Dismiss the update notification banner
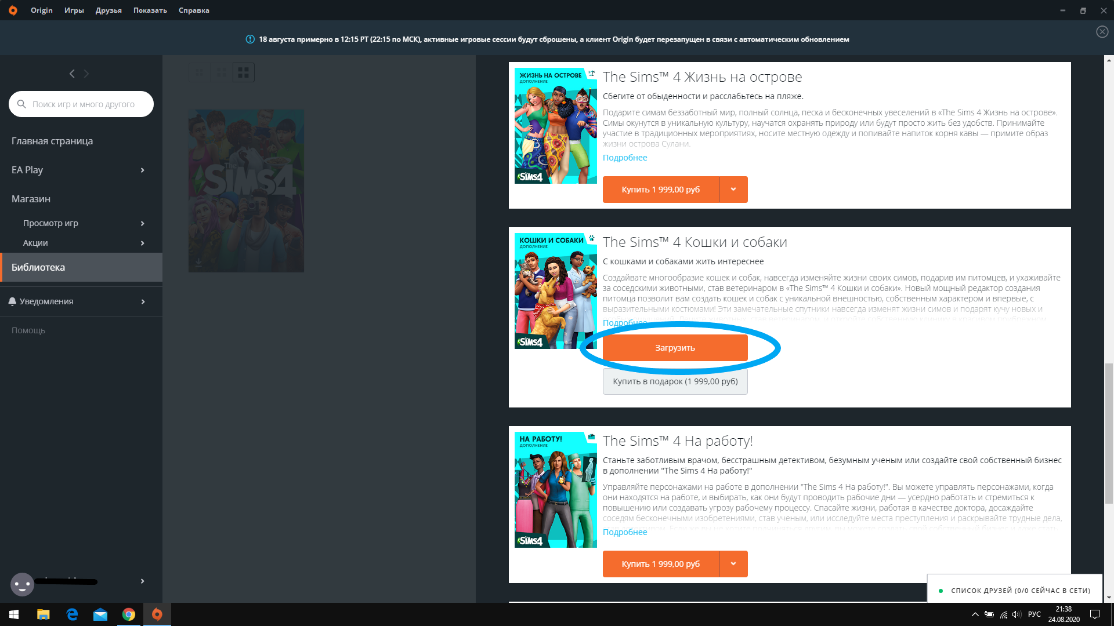1114x626 pixels. coord(1102,32)
